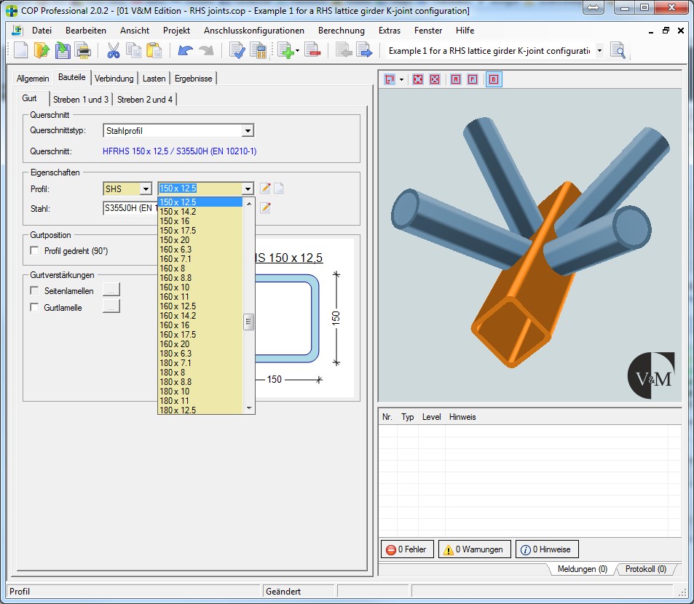This screenshot has height=604, width=694.
Task: Open the Berechnung menu
Action: [341, 31]
